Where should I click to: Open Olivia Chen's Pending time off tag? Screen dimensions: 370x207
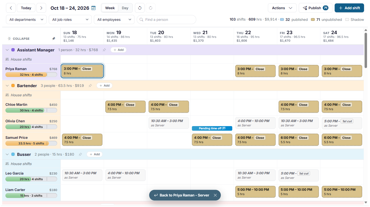click(x=212, y=128)
